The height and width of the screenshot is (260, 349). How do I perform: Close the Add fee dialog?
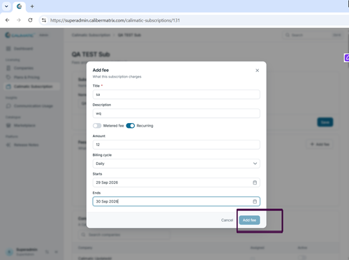257,71
